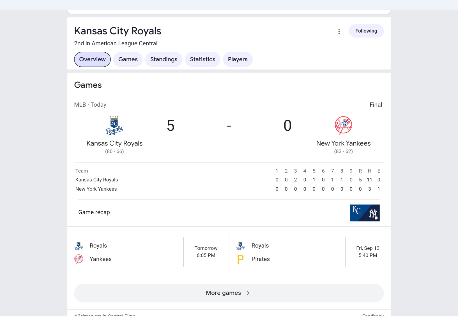
Task: Click the Game recap label
Action: [x=94, y=212]
